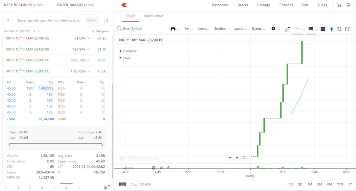356x191 pixels.
Task: Switch to the Chart tab
Action: click(131, 16)
